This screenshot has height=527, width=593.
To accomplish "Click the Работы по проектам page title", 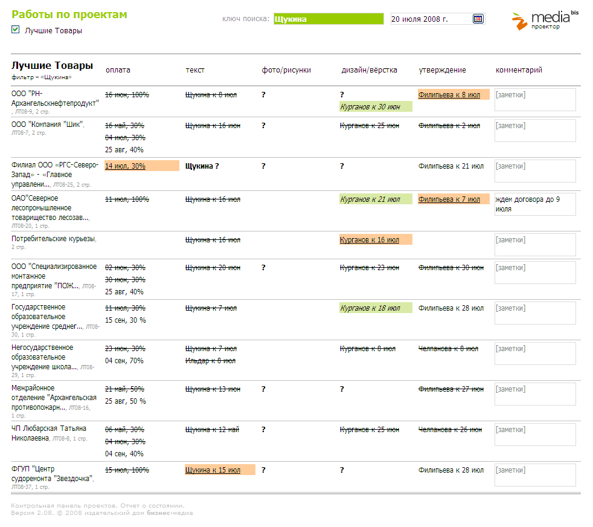I will (x=69, y=15).
